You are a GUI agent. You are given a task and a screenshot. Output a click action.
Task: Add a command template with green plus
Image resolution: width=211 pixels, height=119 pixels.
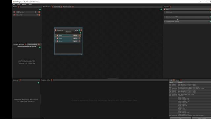pos(40,47)
